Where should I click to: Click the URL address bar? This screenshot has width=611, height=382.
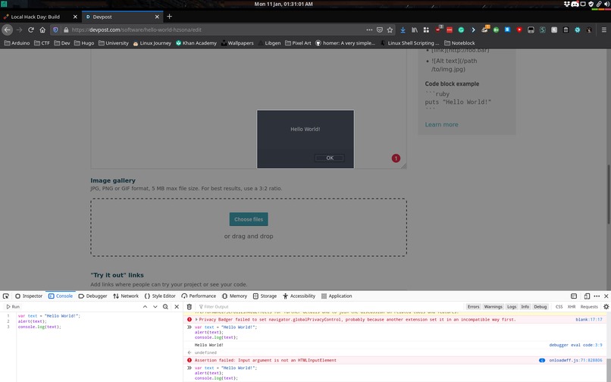(216, 30)
